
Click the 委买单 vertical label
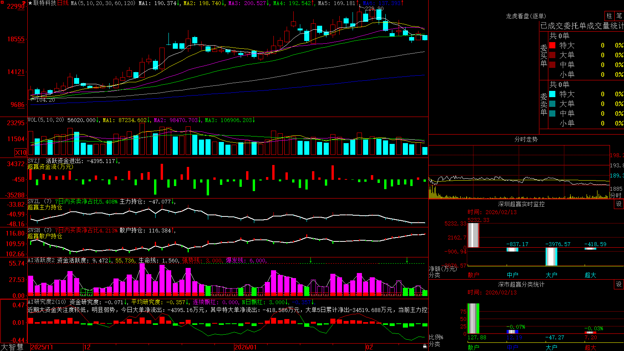544,56
